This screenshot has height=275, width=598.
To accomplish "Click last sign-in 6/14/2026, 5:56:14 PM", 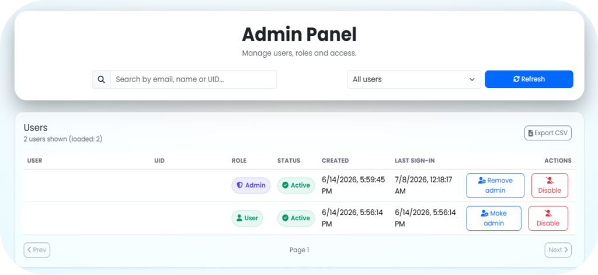I will point(425,218).
